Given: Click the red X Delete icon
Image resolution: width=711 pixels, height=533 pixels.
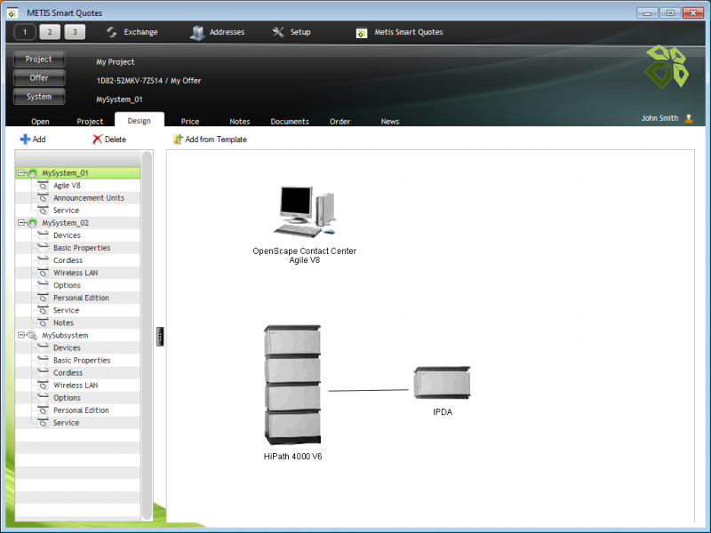Looking at the screenshot, I should [97, 139].
